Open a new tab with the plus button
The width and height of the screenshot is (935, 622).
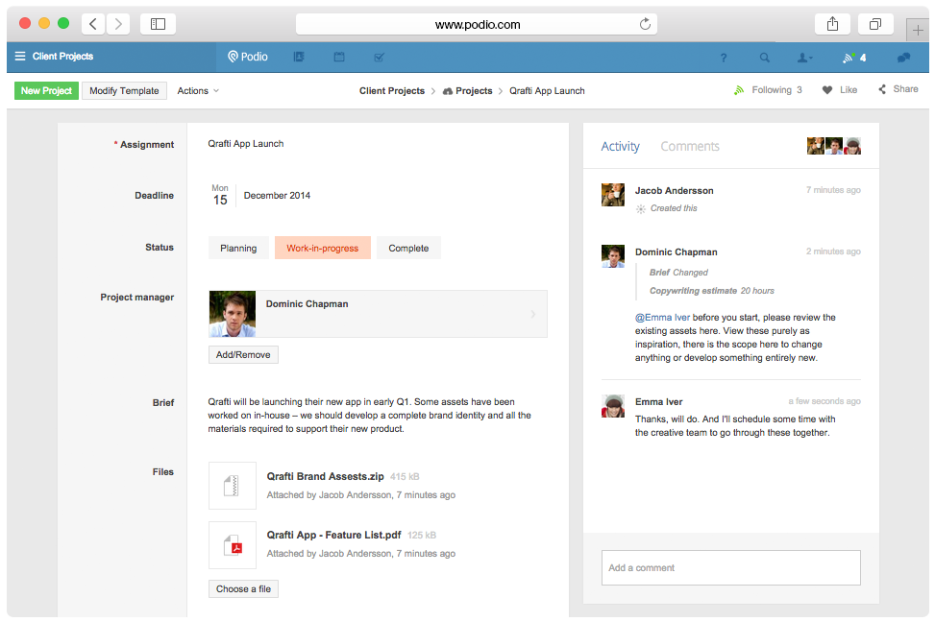(x=917, y=30)
